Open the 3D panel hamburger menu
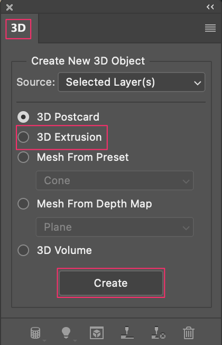 click(x=210, y=28)
